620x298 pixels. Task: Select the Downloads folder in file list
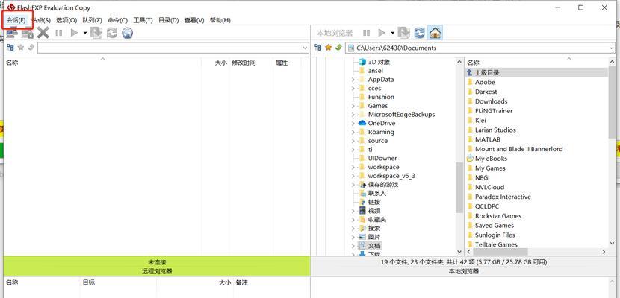(491, 101)
